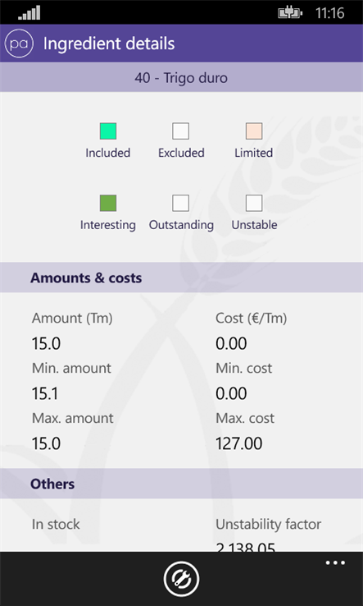Tap the 11:16 clock in status bar

click(330, 13)
